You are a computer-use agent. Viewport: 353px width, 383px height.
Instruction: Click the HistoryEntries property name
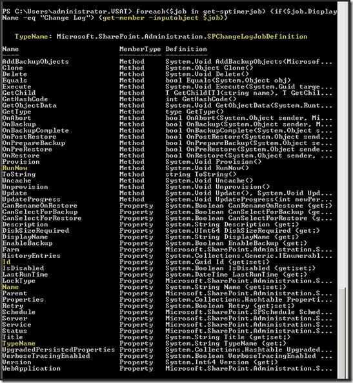click(31, 256)
